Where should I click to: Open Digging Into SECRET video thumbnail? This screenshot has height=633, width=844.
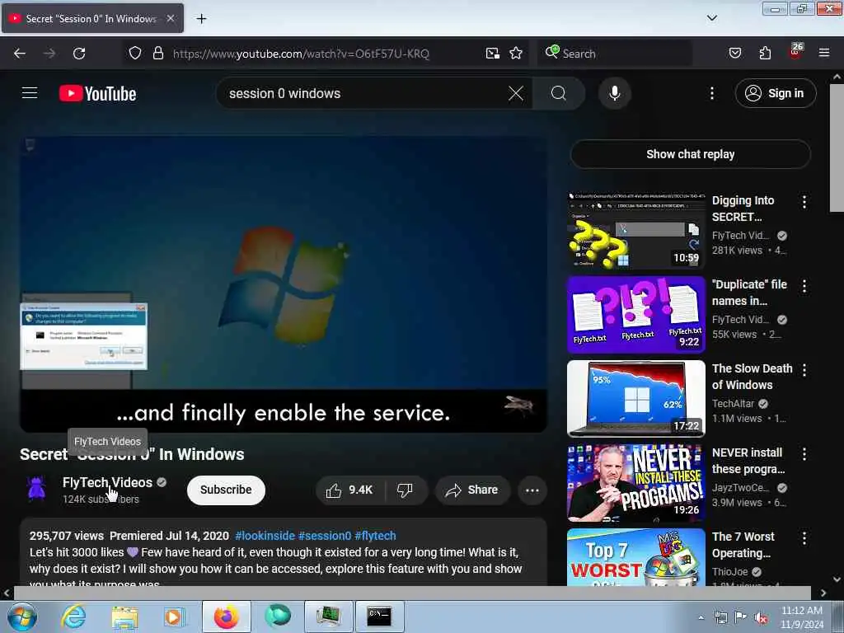point(635,231)
